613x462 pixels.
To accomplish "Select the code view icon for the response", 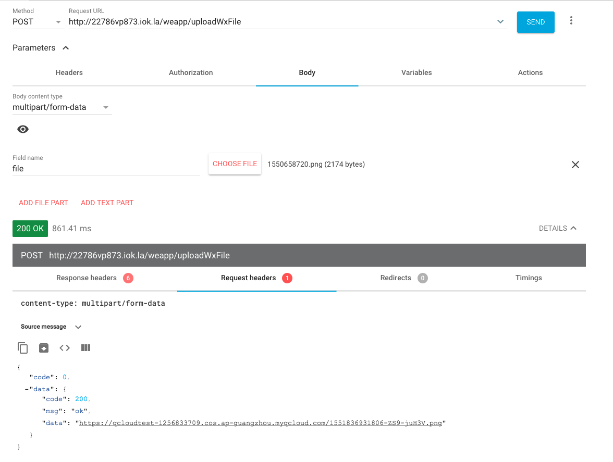I will click(65, 347).
